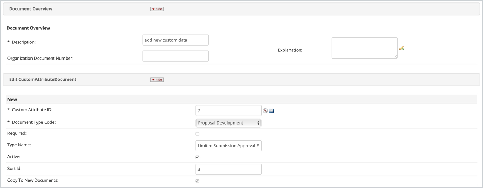Image resolution: width=483 pixels, height=188 pixels.
Task: Toggle Copy To New Documents checkbox
Action: tap(197, 181)
